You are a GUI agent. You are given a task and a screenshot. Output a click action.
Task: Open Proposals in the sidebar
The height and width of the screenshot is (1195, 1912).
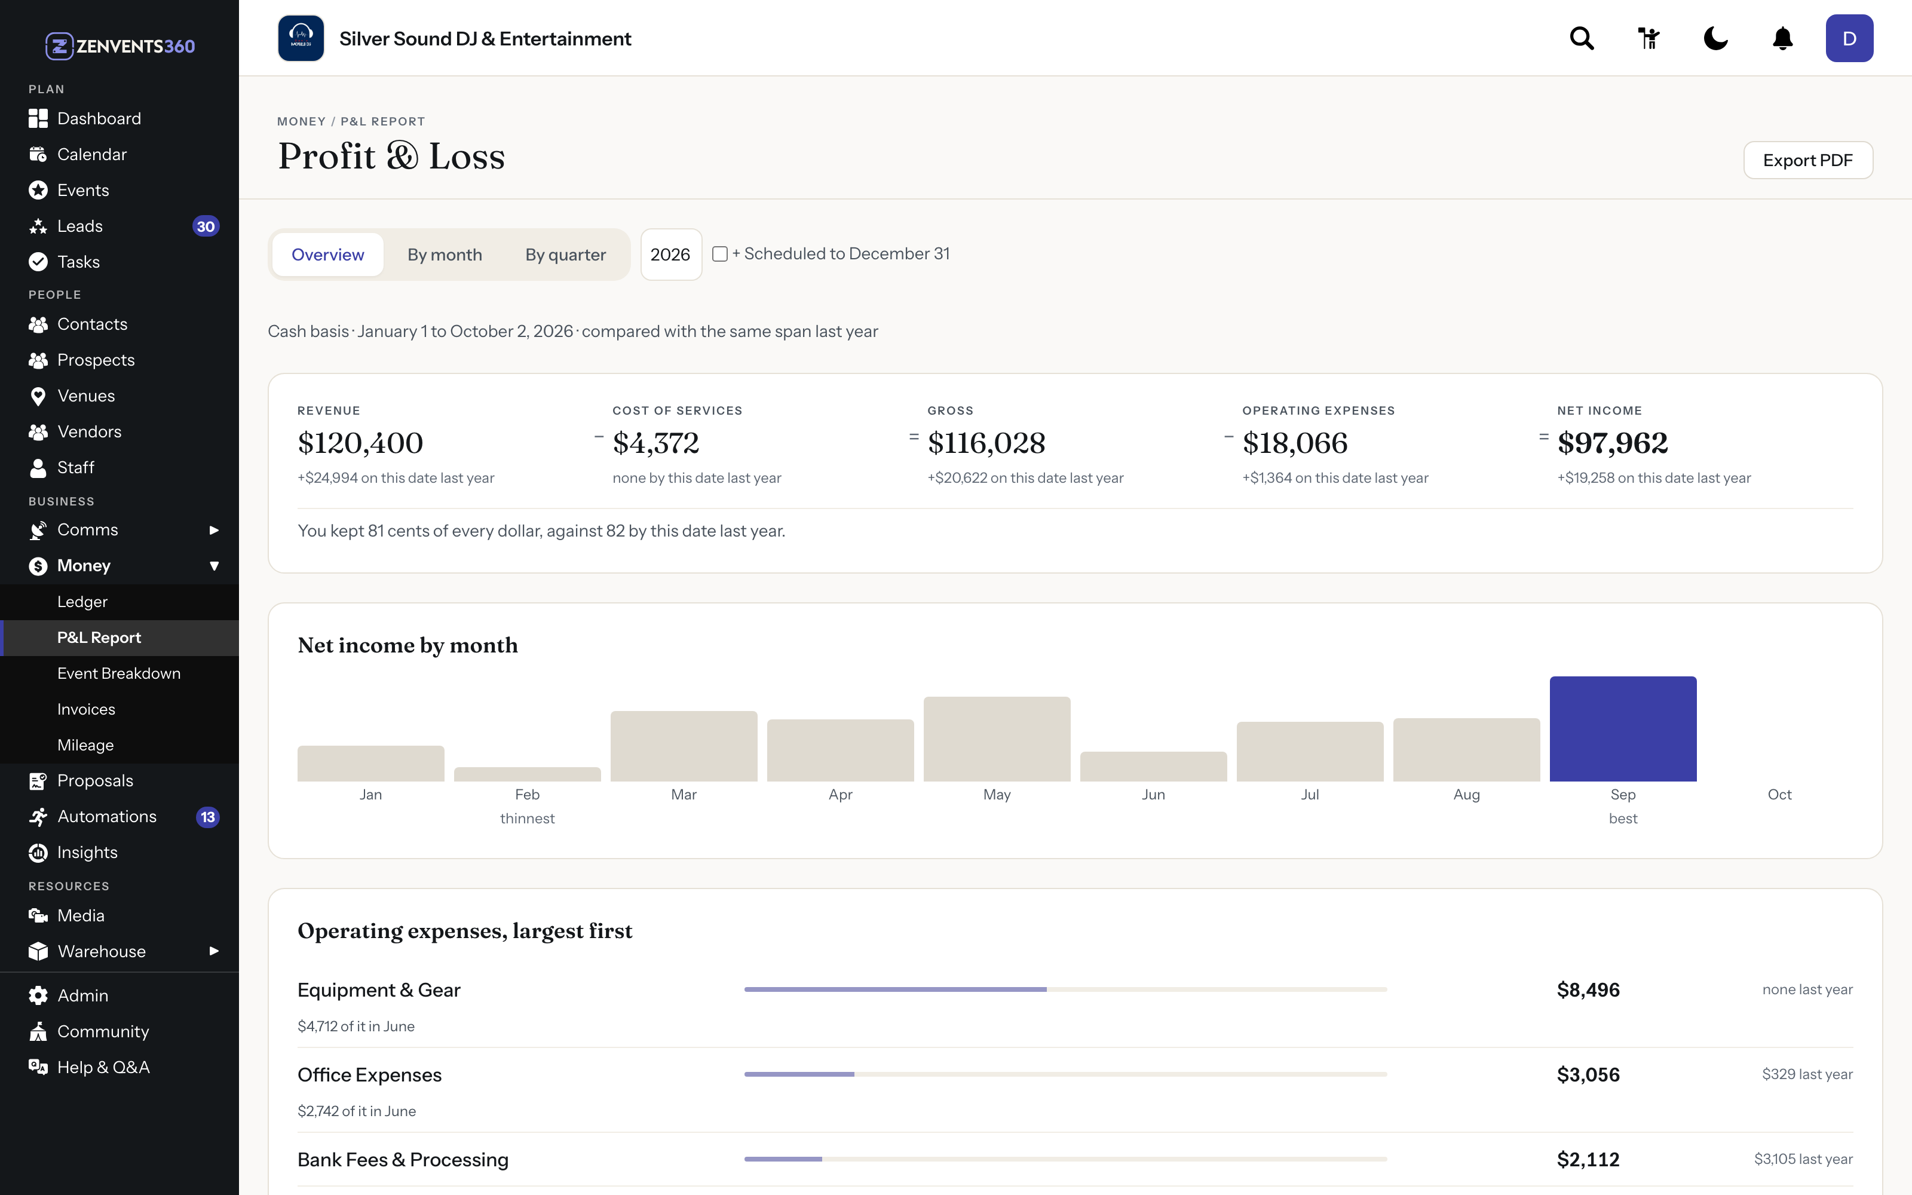pyautogui.click(x=119, y=781)
